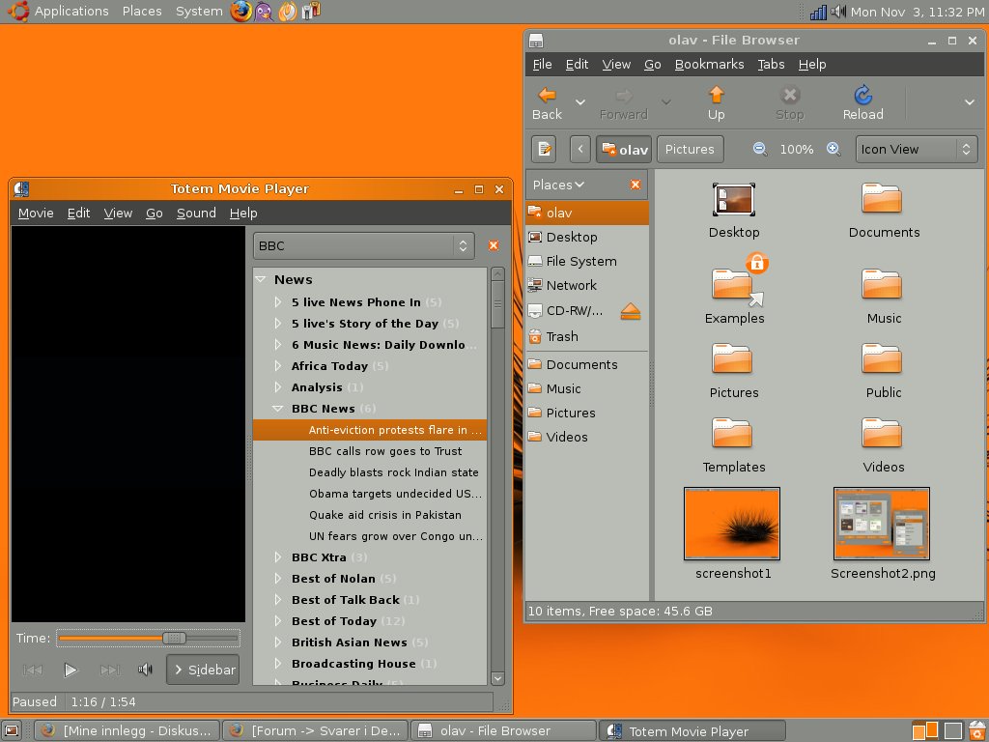Screen dimensions: 989x742
Task: Toggle the Sidebar button in Totem
Action: pos(203,670)
